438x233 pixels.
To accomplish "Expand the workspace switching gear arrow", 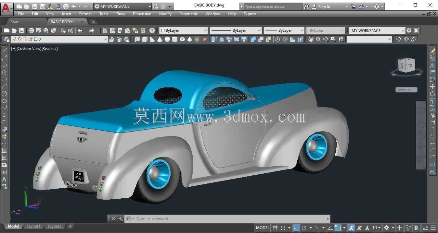I will point(393,228).
